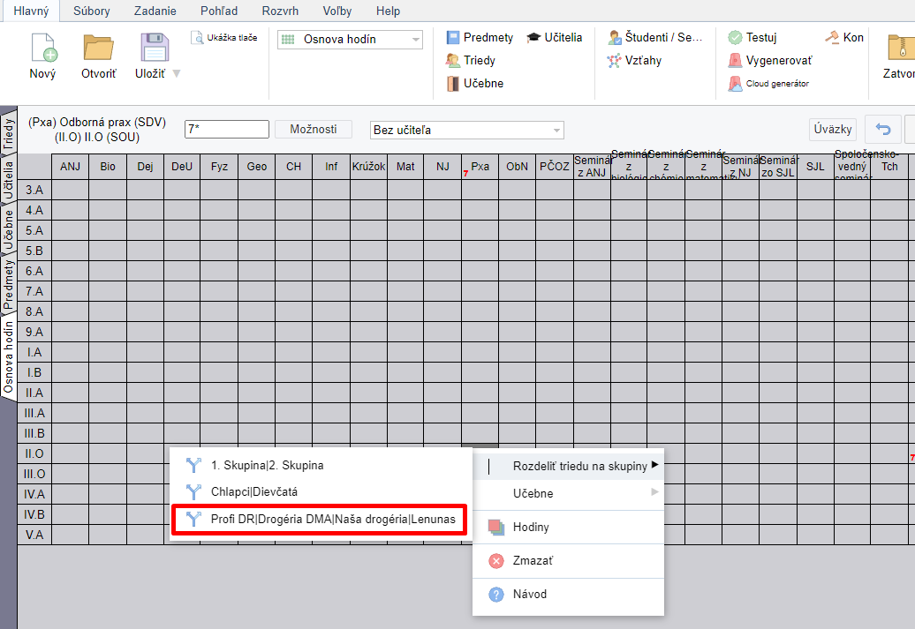This screenshot has height=629, width=915.
Task: Open Návod help from context menu
Action: pos(569,595)
